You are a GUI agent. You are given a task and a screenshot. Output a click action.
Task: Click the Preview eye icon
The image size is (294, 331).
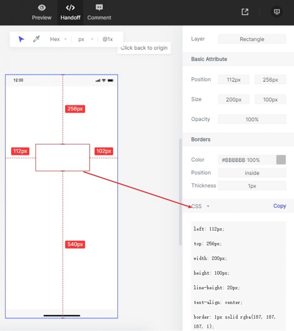(x=41, y=7)
